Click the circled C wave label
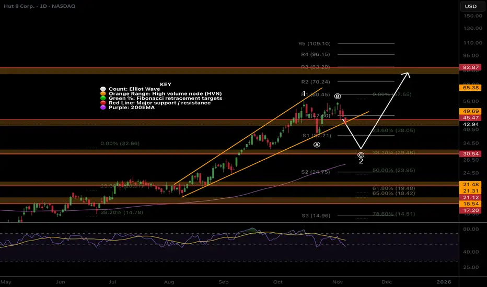Screen dimensions: 487x287 coord(361,155)
